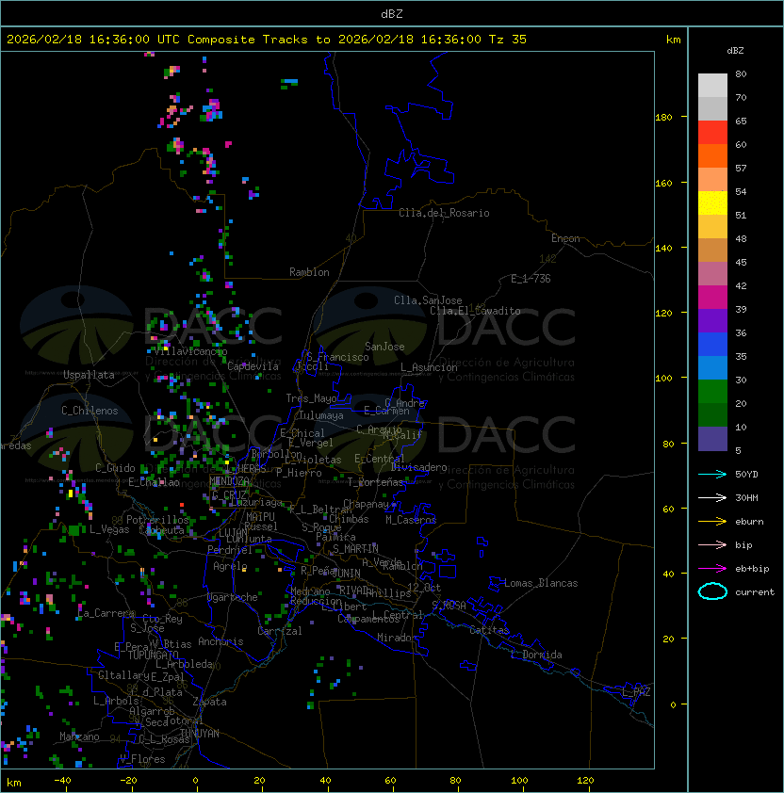Click the cyan 'current' ellipse legend icon
Viewport: 784px width, 793px height.
tap(712, 591)
